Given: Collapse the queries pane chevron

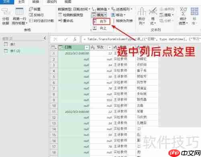Looking at the screenshot, I should [45, 38].
